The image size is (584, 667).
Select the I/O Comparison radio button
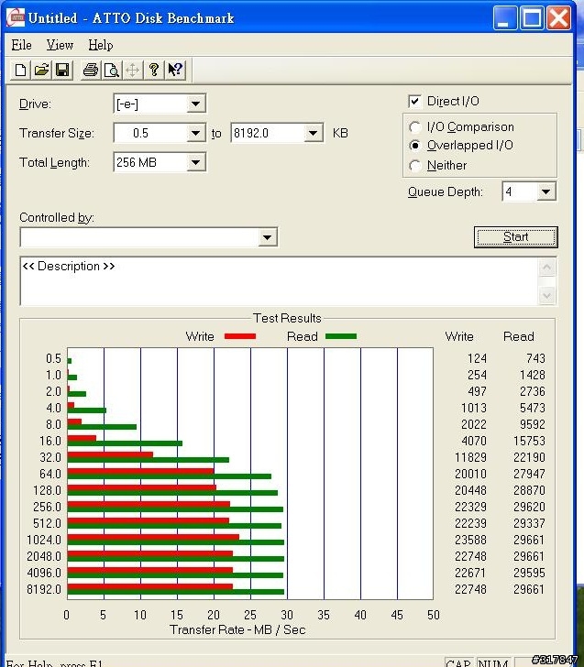pos(415,127)
